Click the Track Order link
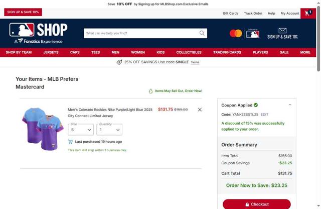 [253, 14]
